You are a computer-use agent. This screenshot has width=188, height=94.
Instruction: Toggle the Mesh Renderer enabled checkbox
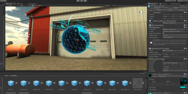coord(152,25)
